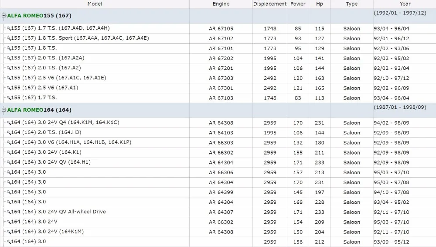Click magnifier icon for 164 3.0 24V (164K1M)
Image resolution: width=436 pixels, height=247 pixels.
9,232
